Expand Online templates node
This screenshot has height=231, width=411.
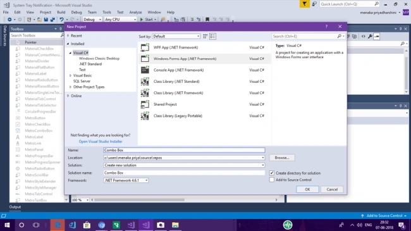[x=68, y=96]
